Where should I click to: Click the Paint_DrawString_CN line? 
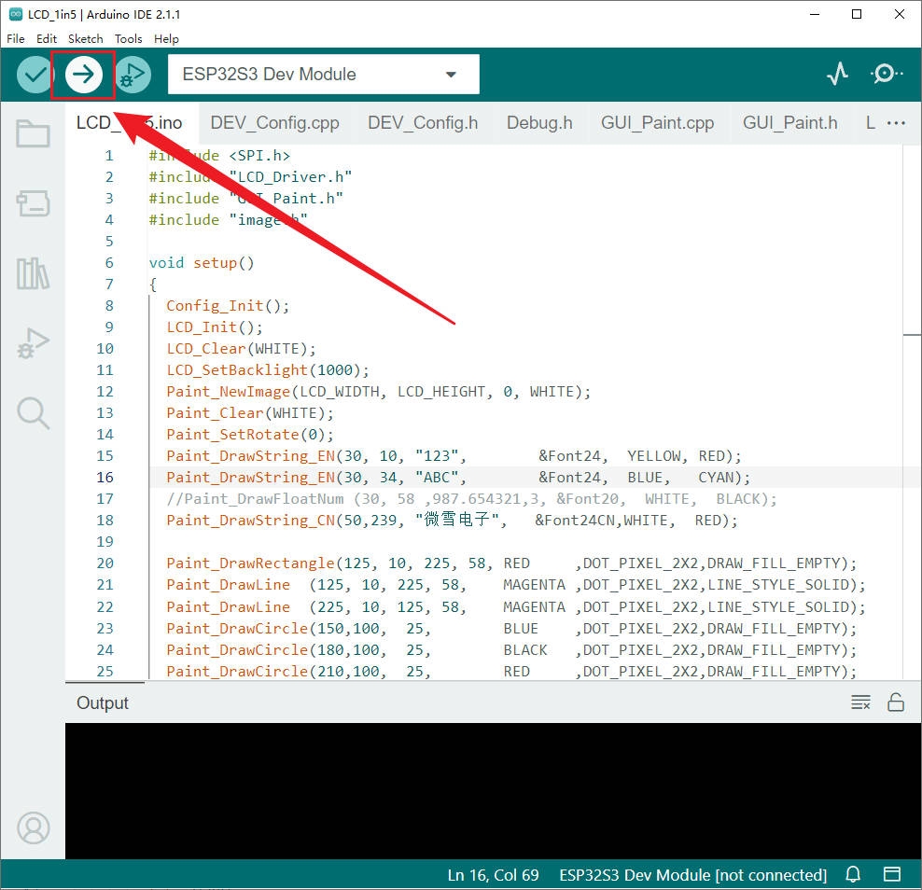(x=452, y=521)
